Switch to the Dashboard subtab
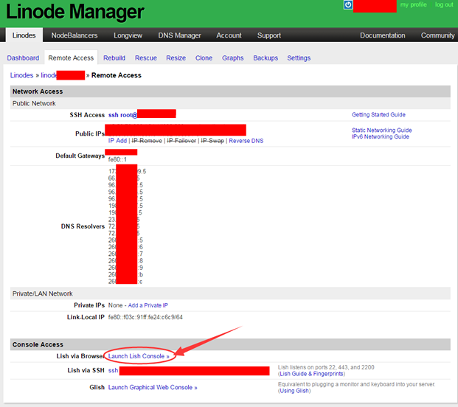Viewport: 458px width, 407px height. click(23, 58)
